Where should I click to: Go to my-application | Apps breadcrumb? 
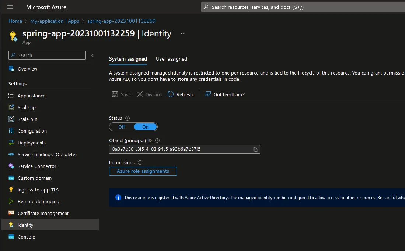tap(55, 21)
